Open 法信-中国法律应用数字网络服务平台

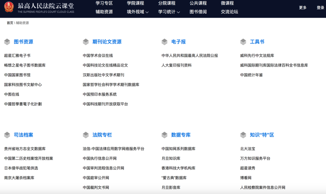click(x=113, y=149)
